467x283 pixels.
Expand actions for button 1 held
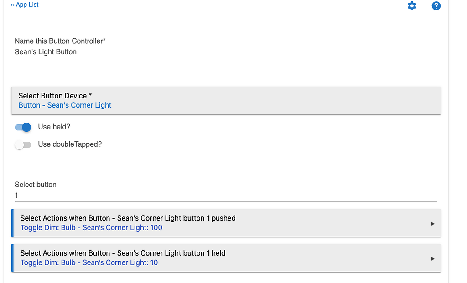pyautogui.click(x=123, y=253)
